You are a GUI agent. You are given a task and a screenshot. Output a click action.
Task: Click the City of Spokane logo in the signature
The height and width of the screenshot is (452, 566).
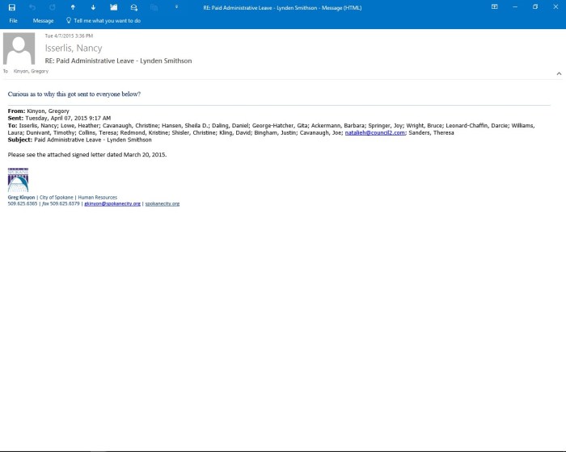click(x=18, y=180)
